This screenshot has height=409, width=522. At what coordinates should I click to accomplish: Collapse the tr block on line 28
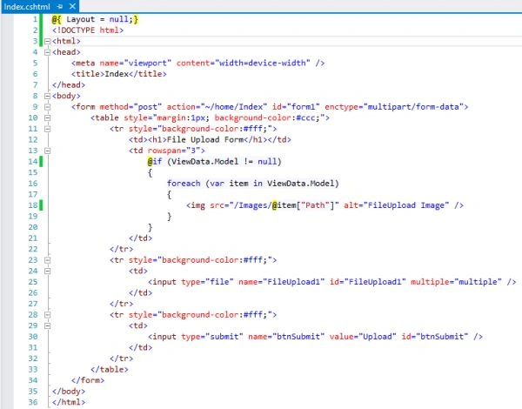47,315
